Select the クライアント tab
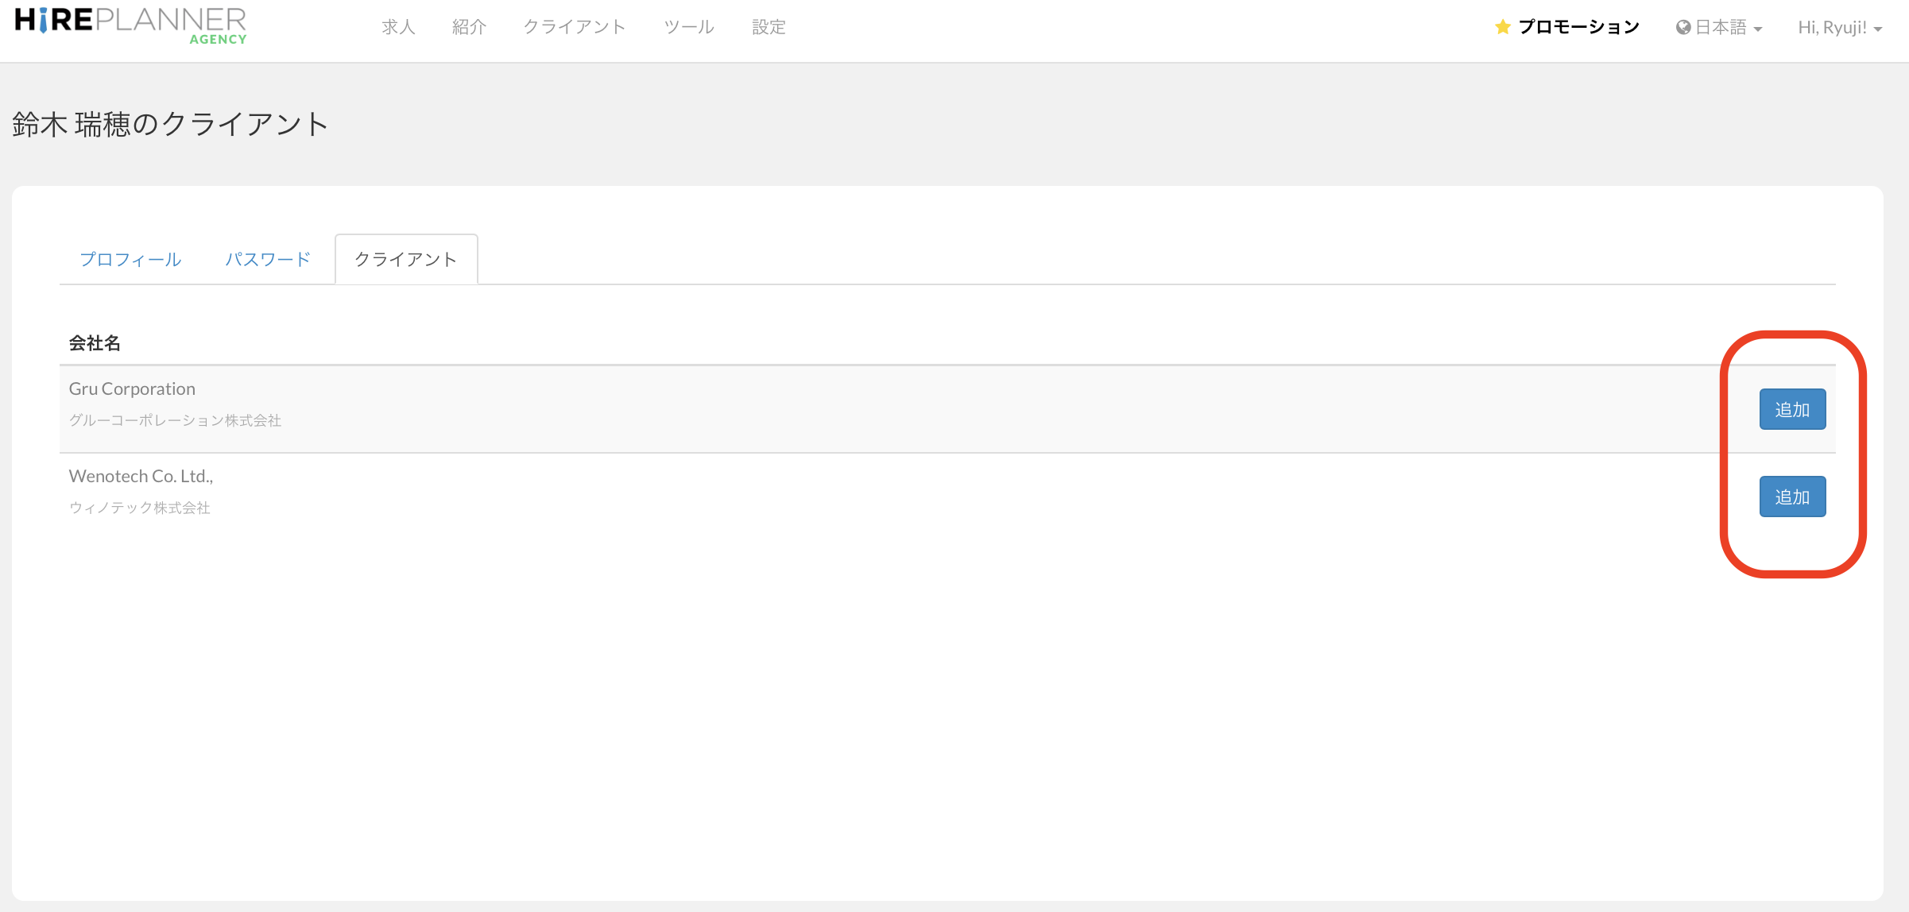 click(405, 258)
